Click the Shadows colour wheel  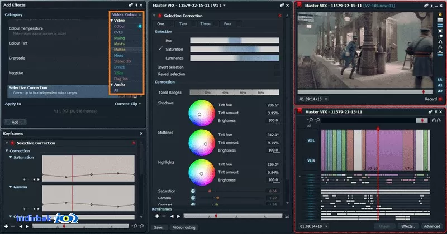click(x=202, y=113)
